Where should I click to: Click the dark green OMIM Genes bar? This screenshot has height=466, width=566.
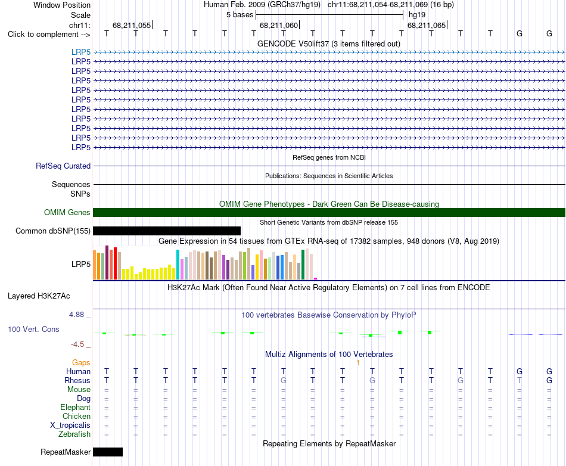329,212
